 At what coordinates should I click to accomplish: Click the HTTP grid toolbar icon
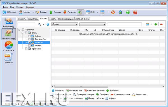click(x=102, y=12)
